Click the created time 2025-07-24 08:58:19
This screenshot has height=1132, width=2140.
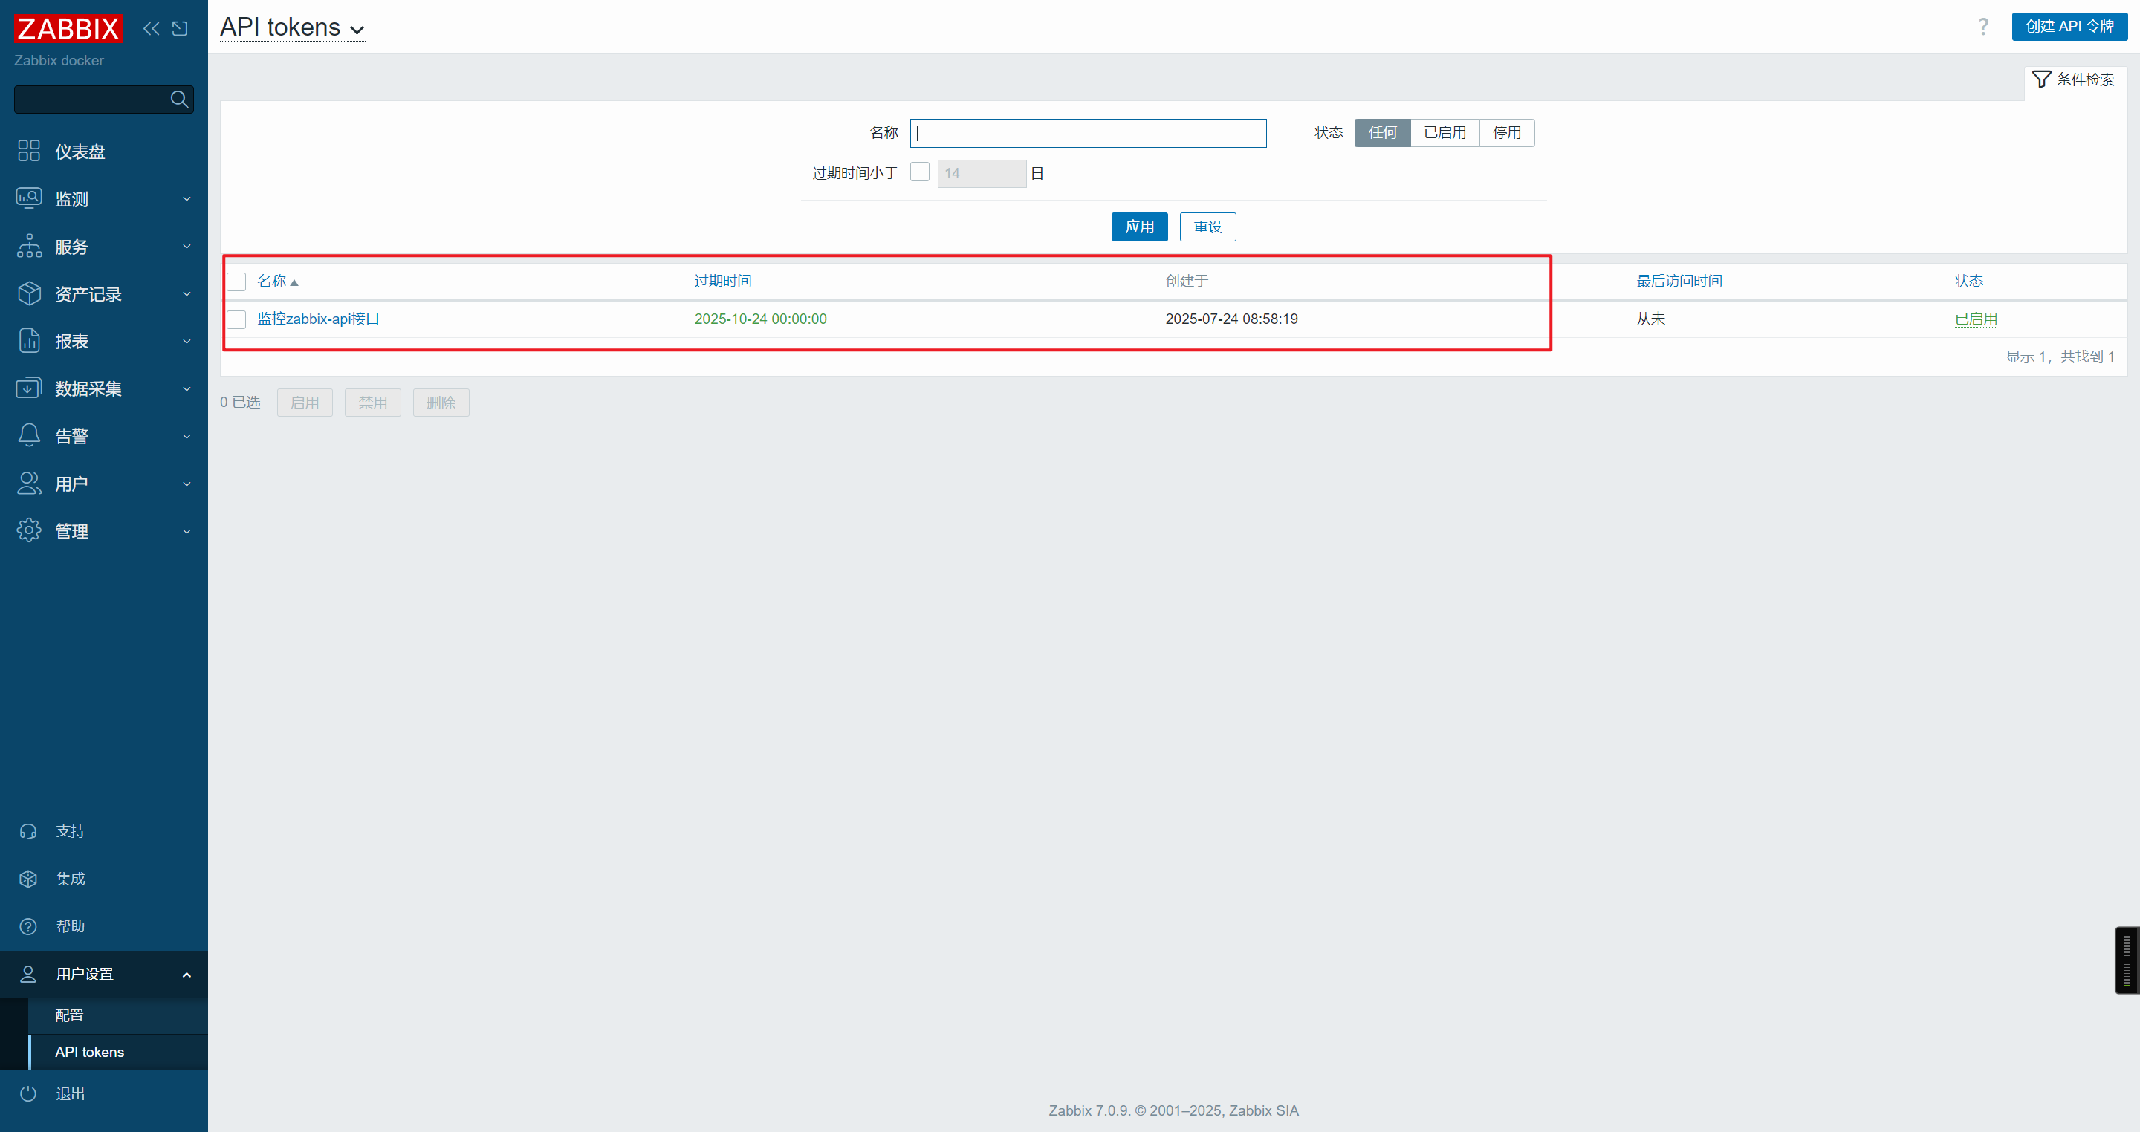(1231, 319)
